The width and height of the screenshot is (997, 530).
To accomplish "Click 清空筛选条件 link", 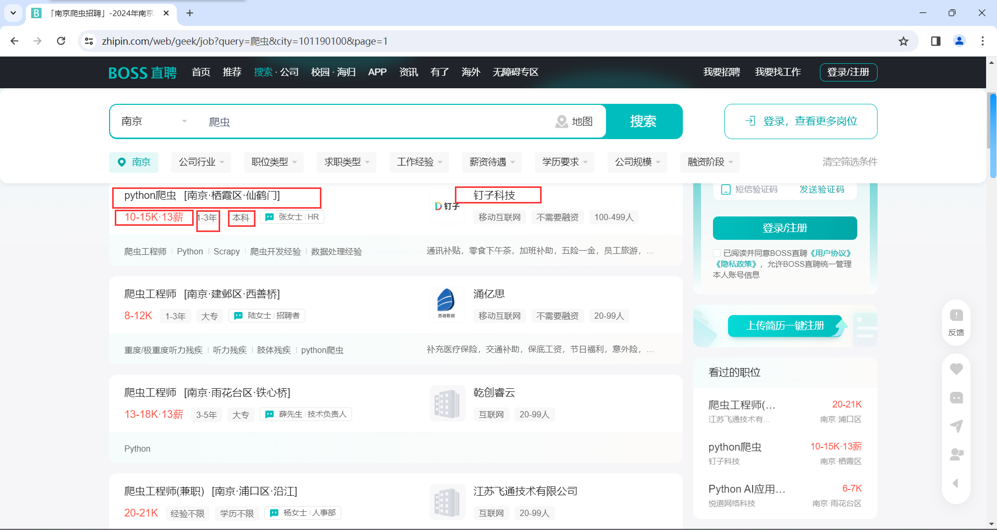I will tap(850, 162).
